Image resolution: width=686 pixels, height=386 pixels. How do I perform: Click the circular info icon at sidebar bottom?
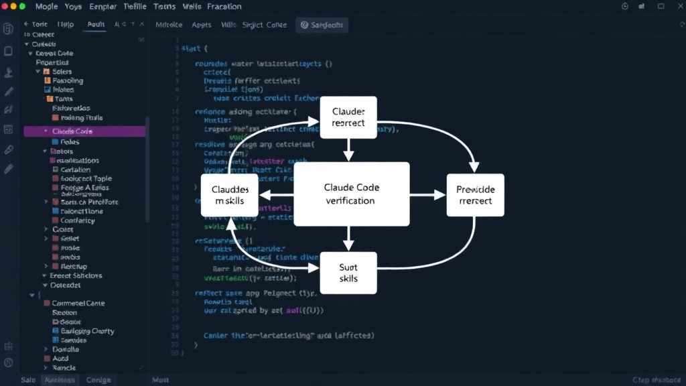(x=8, y=363)
